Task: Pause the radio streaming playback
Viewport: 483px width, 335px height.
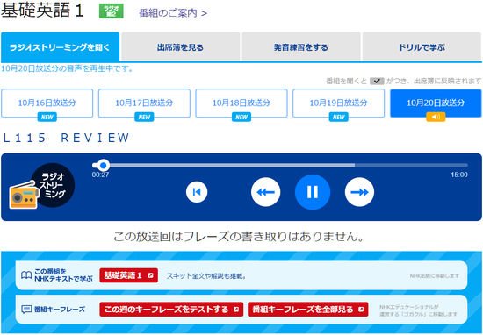Action: point(313,192)
